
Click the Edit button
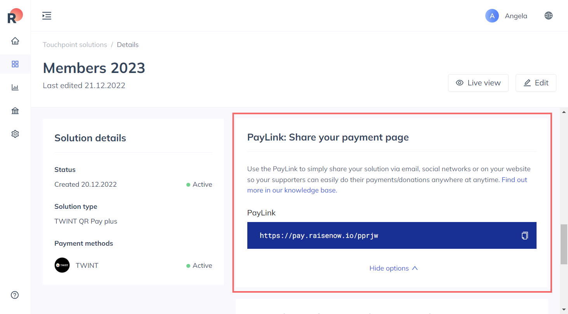[536, 83]
